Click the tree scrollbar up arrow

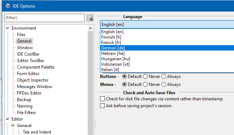90,28
